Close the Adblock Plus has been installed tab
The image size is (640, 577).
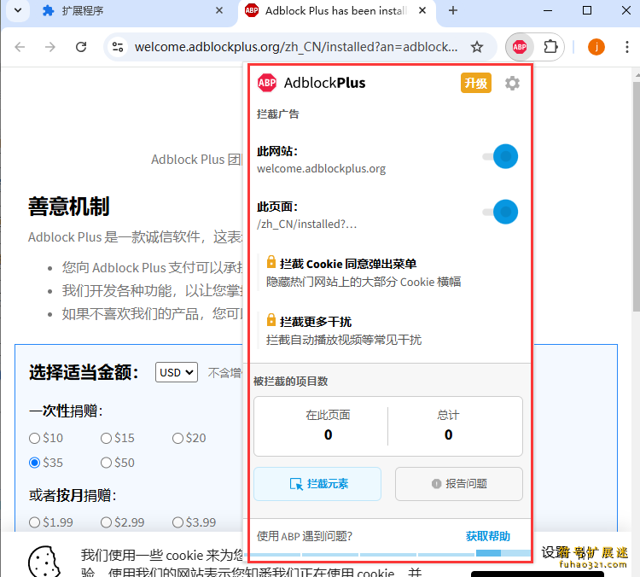tap(422, 10)
